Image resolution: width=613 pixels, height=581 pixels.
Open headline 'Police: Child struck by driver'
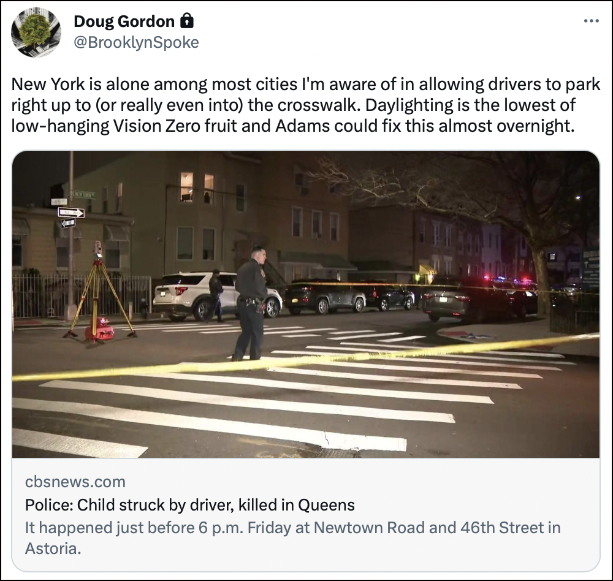click(189, 505)
